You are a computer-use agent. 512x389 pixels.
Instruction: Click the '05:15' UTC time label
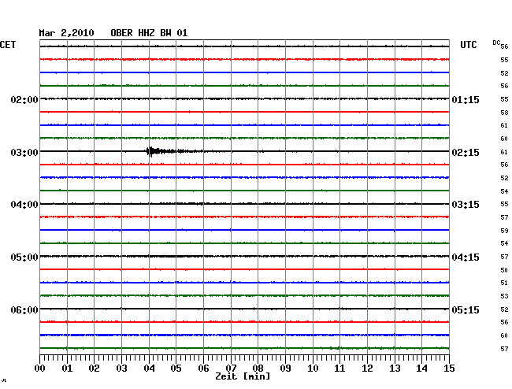tap(466, 309)
